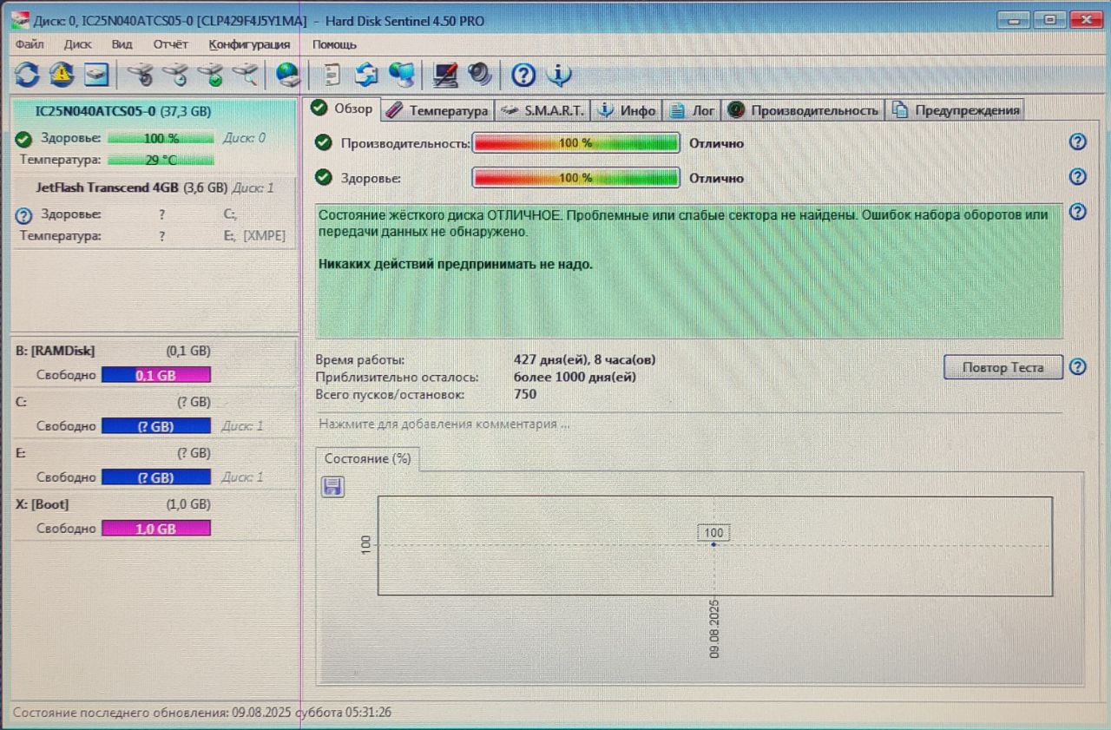The image size is (1111, 730).
Task: Click the disk with magnifying glass toolbar icon
Action: click(x=246, y=76)
